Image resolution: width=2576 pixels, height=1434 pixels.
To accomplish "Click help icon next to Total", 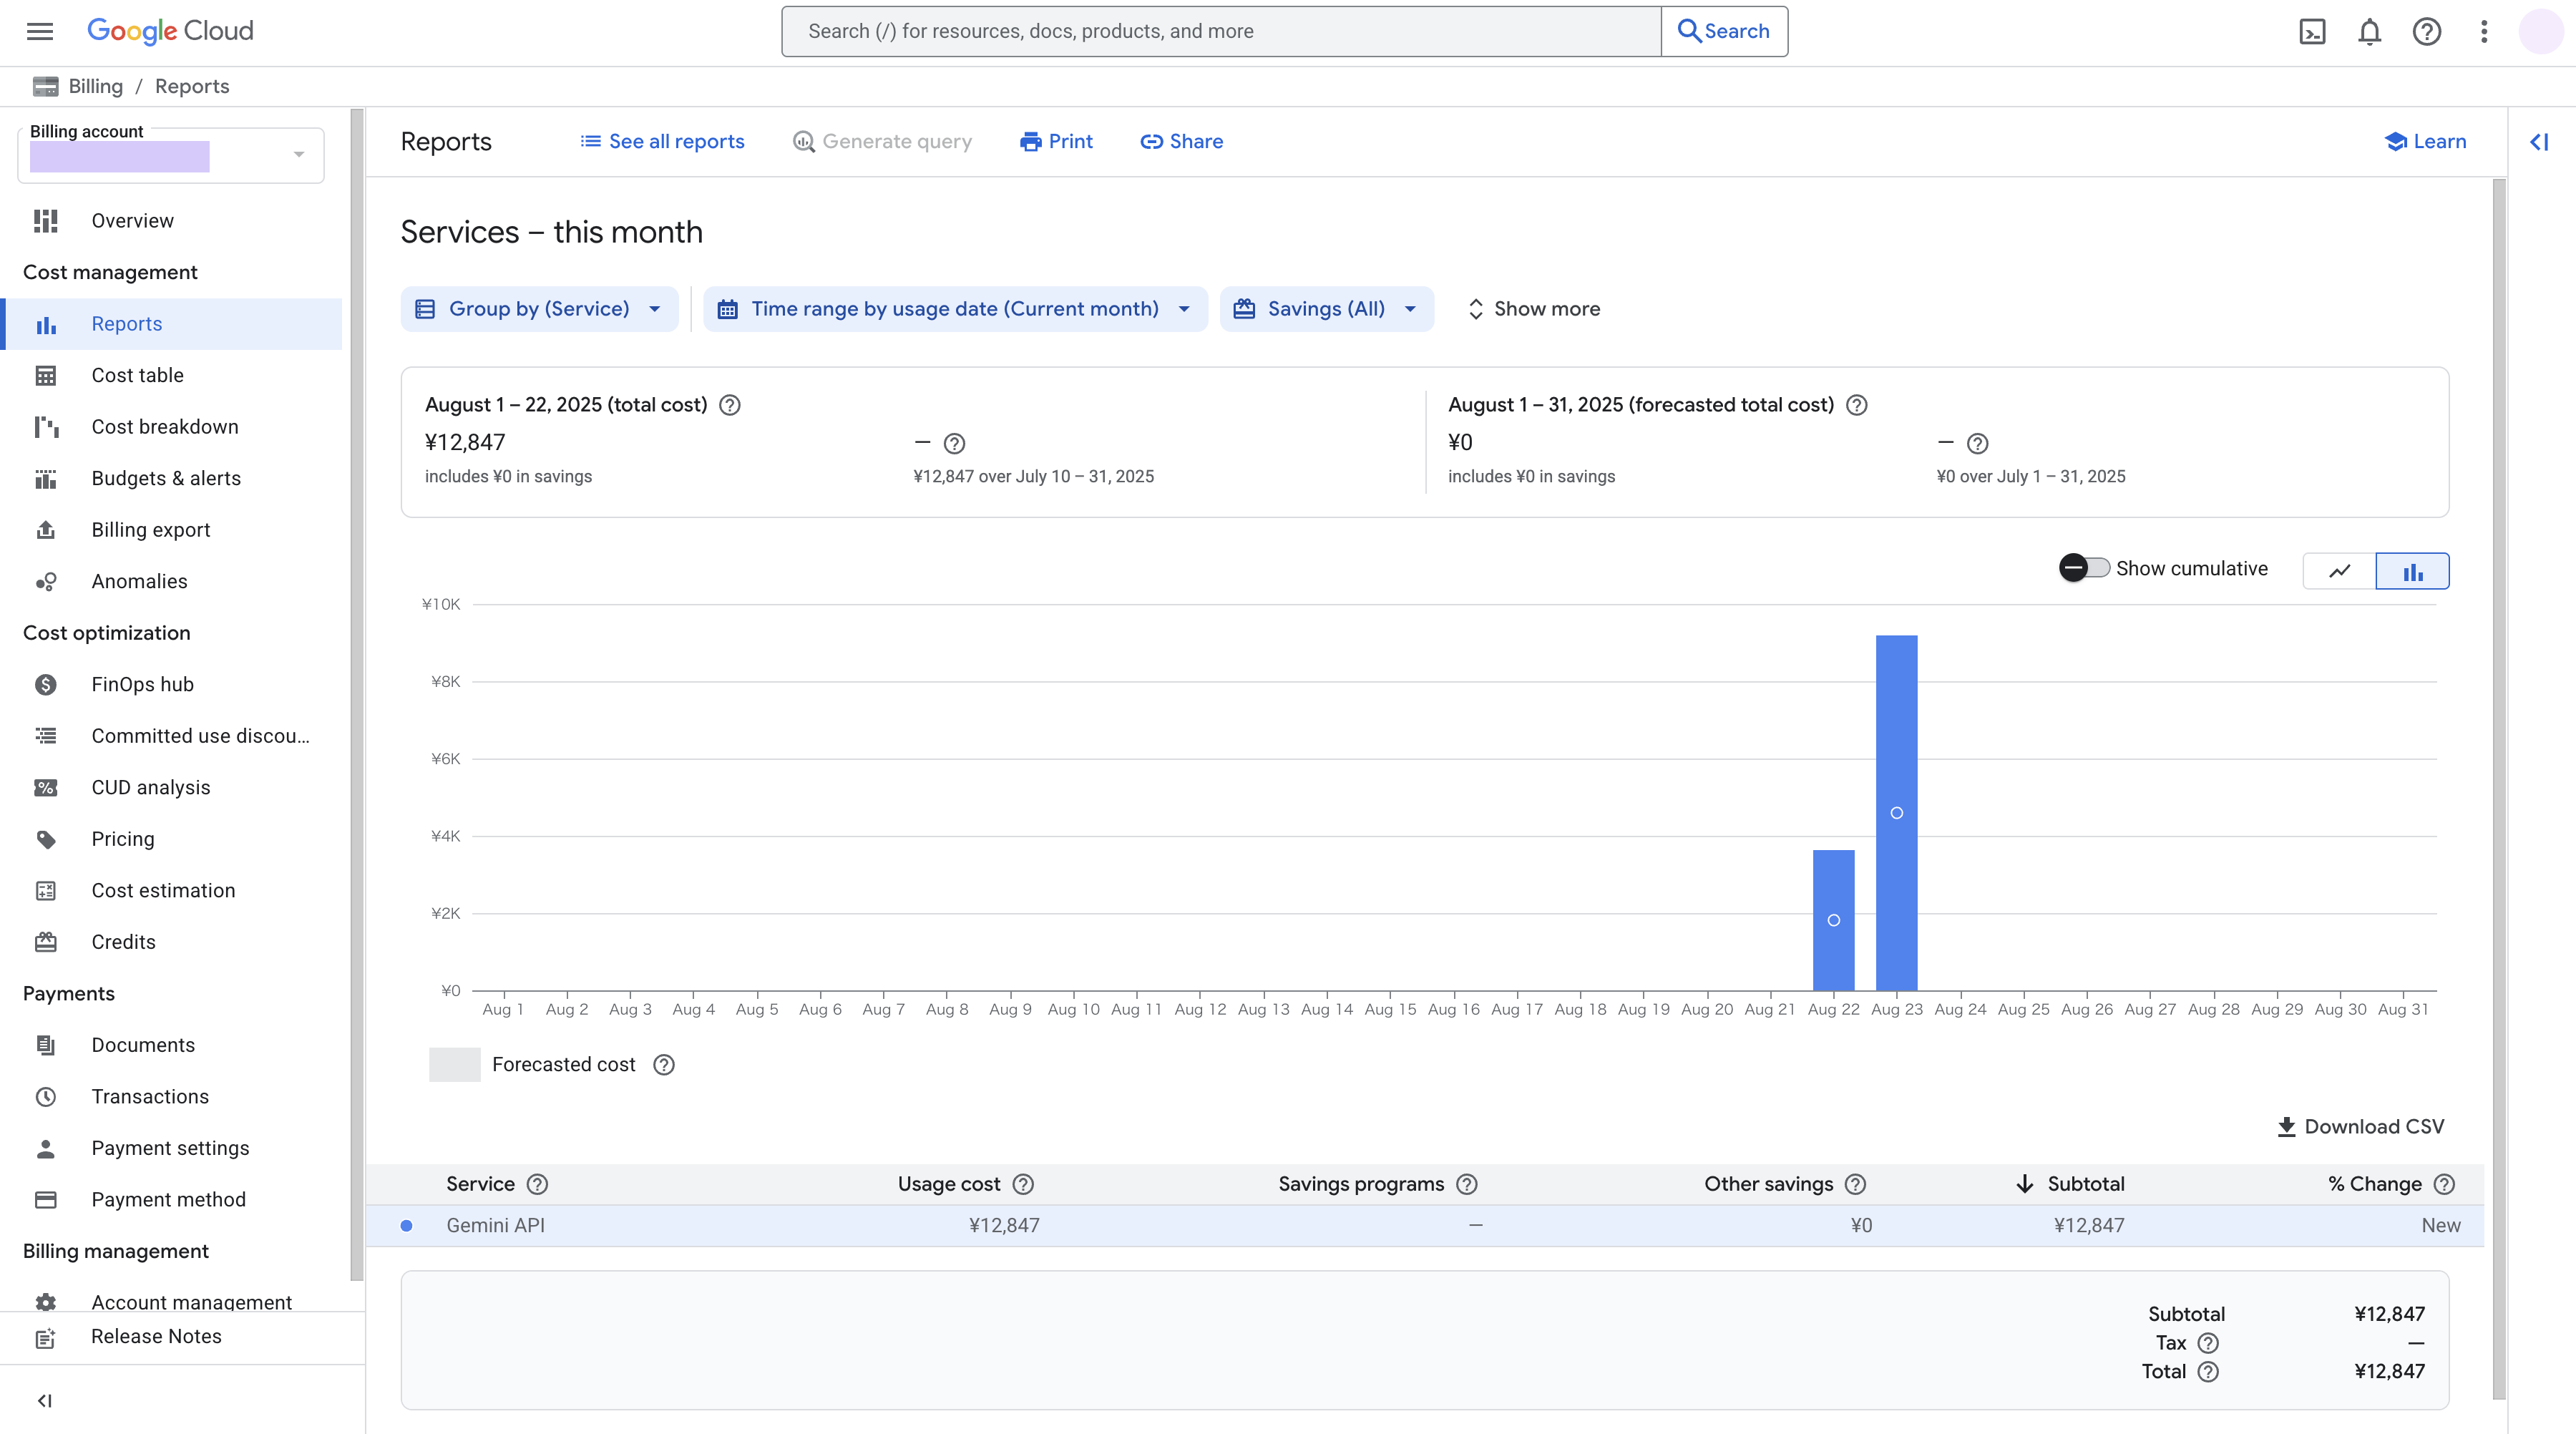I will (2208, 1372).
